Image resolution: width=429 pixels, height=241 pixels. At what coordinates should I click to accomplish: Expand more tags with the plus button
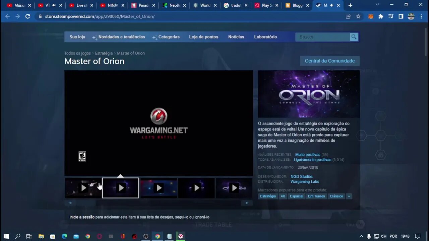coord(349,196)
